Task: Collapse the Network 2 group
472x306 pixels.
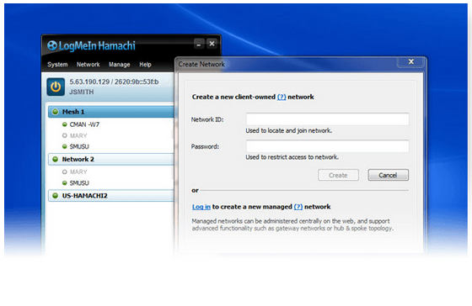Action: tap(111, 159)
